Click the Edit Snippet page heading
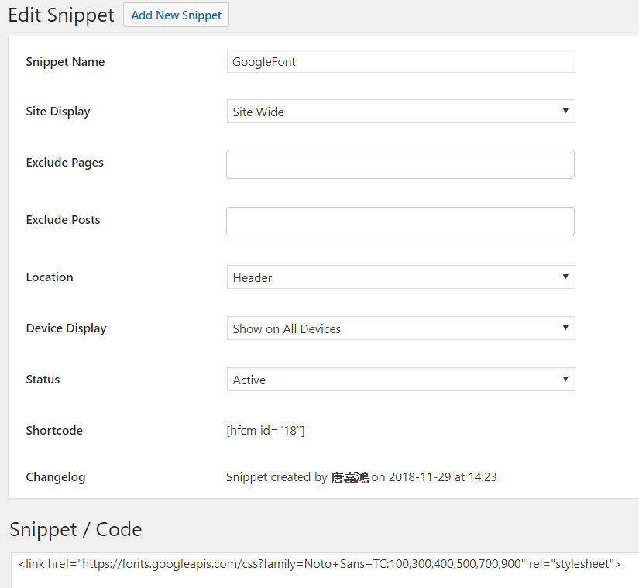Screen dimensions: 639x588 click(x=61, y=15)
